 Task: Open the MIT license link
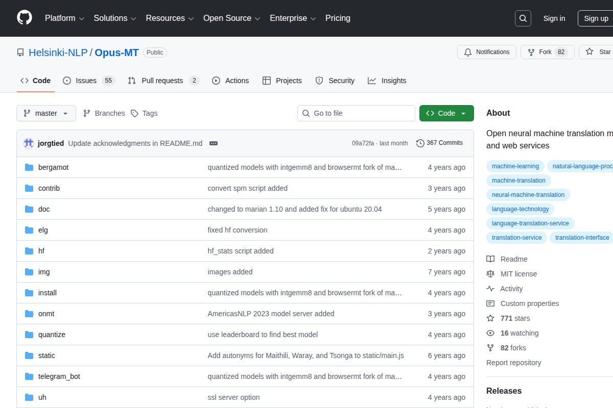tap(518, 274)
